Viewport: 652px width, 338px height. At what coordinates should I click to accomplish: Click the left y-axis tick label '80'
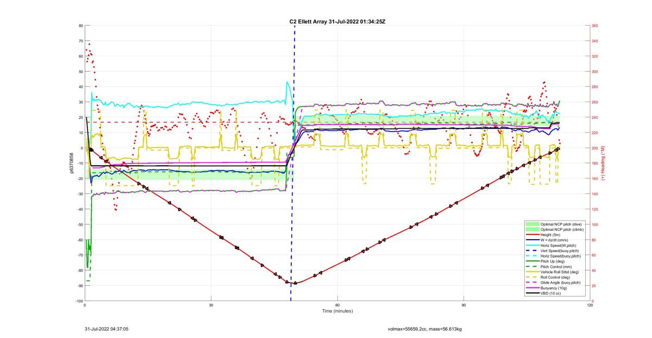coord(80,26)
